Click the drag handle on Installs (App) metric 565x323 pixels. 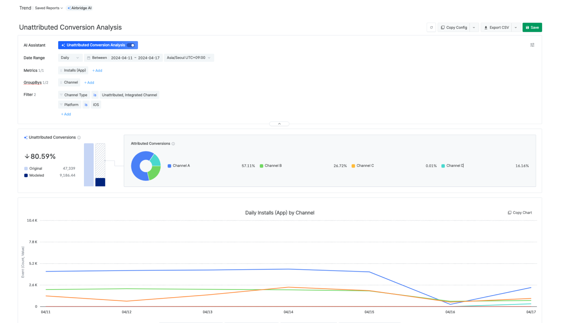(x=61, y=70)
